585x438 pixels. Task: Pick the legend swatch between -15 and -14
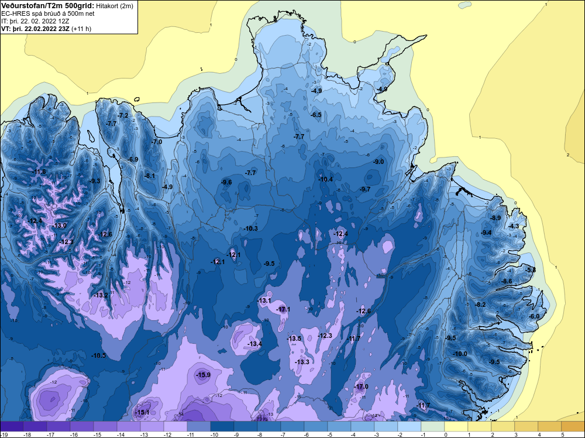pos(105,426)
